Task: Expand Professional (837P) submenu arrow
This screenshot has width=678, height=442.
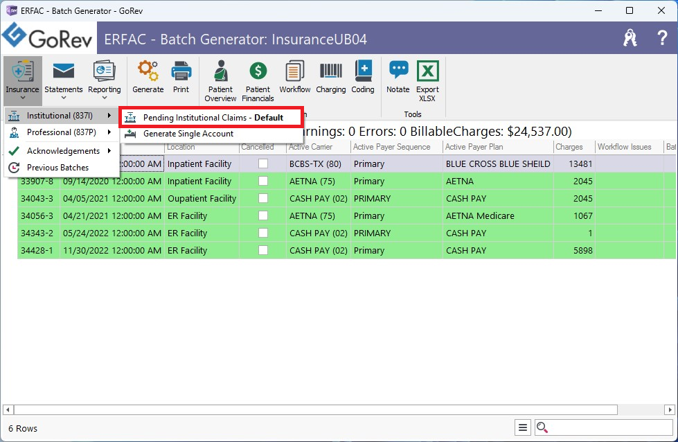Action: click(109, 132)
